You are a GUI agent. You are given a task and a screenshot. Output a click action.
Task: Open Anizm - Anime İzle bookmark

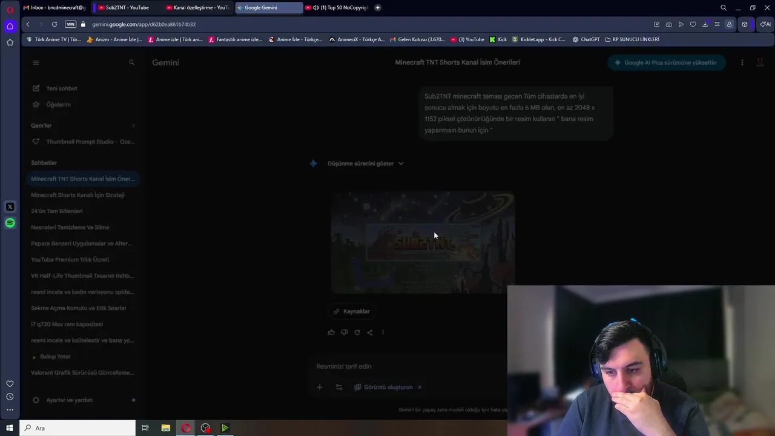[x=114, y=39]
